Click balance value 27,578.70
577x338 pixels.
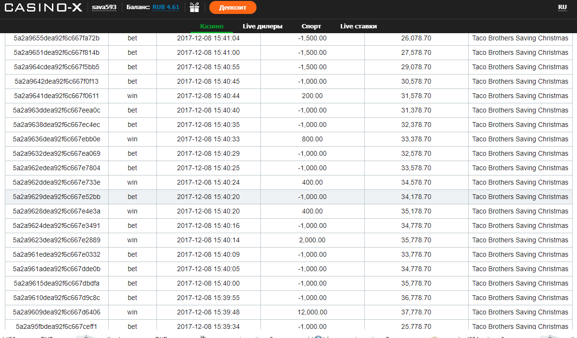[416, 52]
